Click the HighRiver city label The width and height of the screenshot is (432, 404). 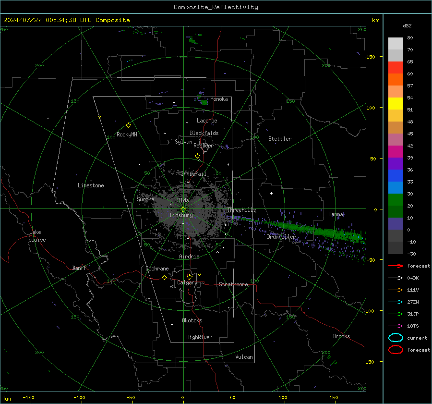[199, 337]
